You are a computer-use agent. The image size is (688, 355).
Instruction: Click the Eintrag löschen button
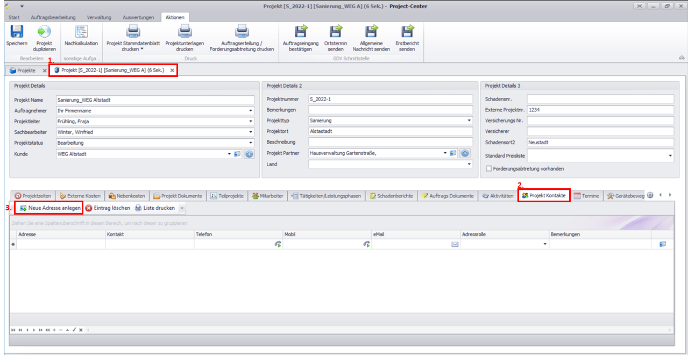coord(108,208)
